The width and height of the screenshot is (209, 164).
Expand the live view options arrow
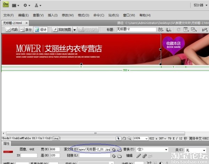click(75, 30)
